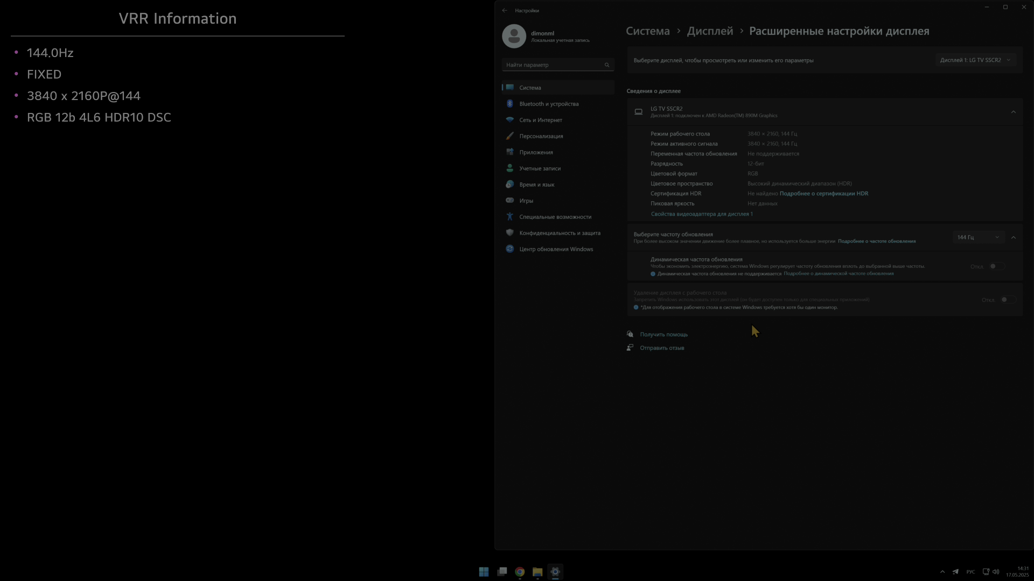Click the search magnifier icon in Найти параметр
Screen dimensions: 1034x581
607,65
